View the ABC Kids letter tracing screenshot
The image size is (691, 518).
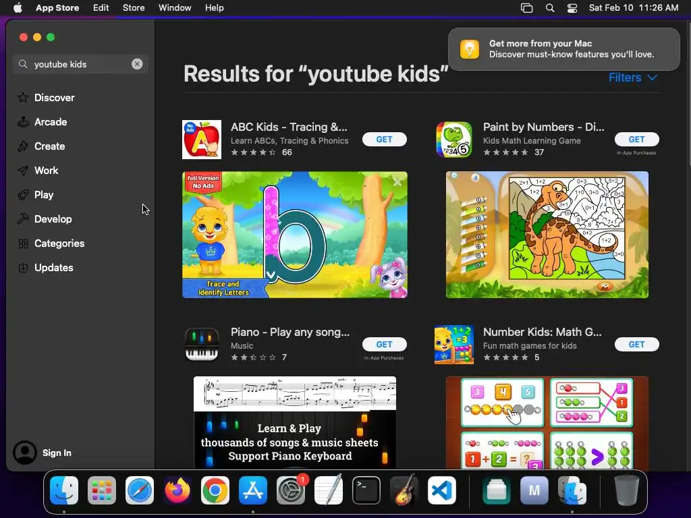point(295,235)
